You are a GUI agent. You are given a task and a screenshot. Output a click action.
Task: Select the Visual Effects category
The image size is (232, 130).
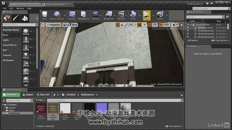[10, 45]
